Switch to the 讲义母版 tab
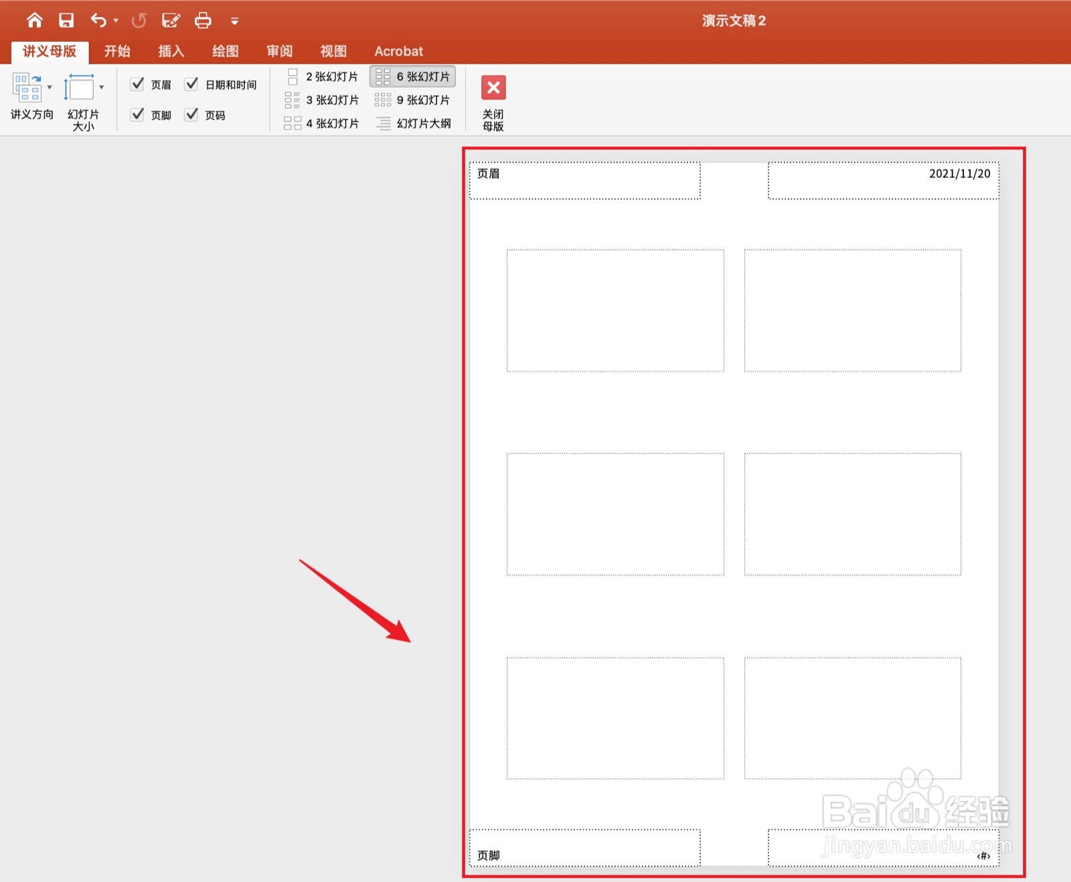This screenshot has height=882, width=1071. [x=50, y=51]
